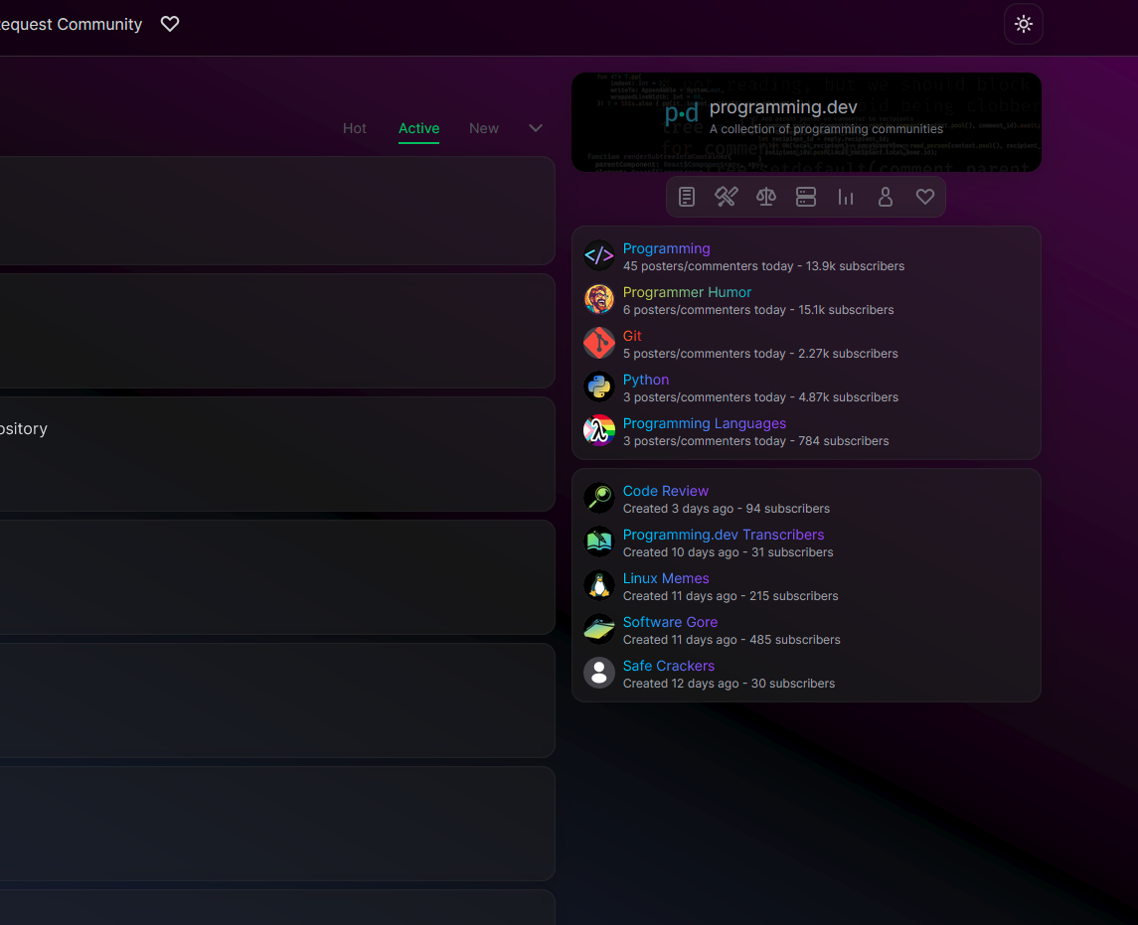
Task: Open the server instances icon
Action: click(806, 197)
